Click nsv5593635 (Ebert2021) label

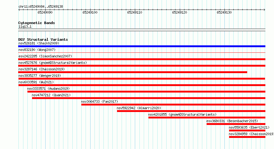pyautogui.click(x=249, y=127)
